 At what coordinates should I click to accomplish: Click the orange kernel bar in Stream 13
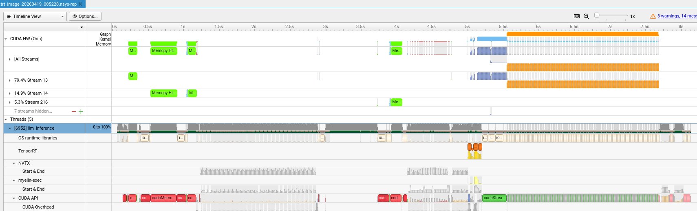click(583, 84)
